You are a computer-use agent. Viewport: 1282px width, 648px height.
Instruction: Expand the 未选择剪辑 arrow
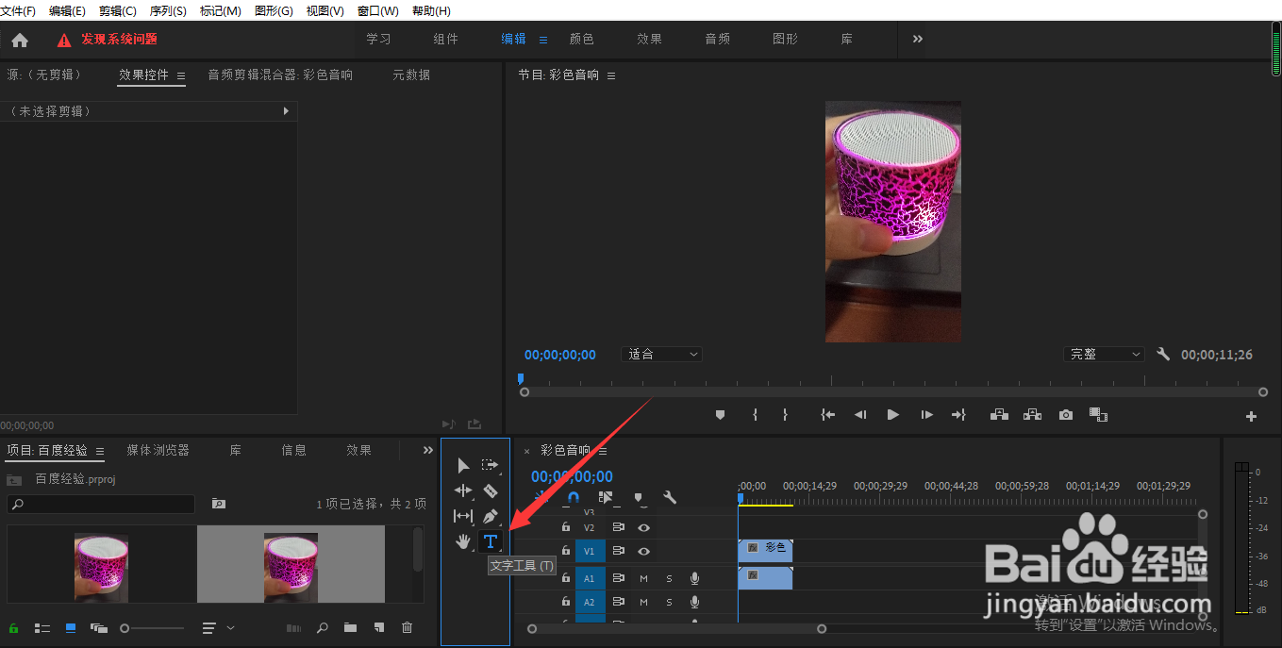tap(286, 111)
